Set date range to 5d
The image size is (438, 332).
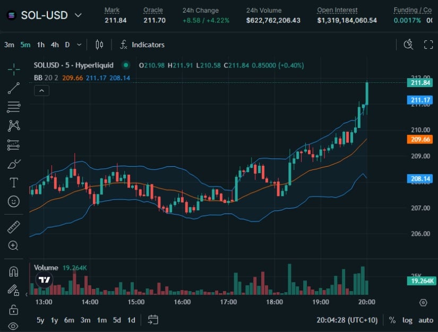[117, 320]
